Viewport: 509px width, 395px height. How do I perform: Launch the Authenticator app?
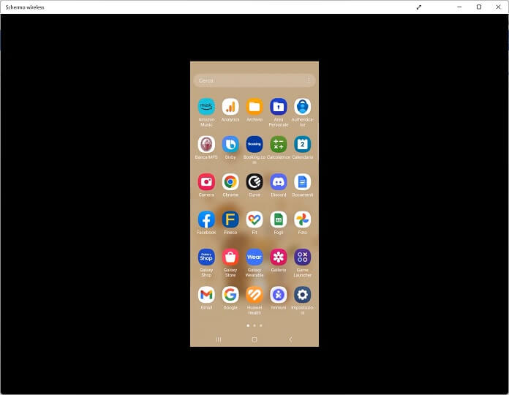coord(303,107)
